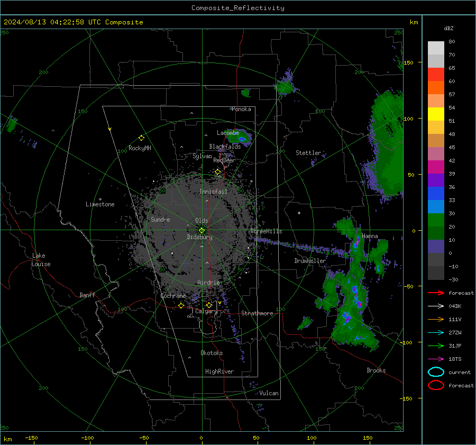476x445 pixels.
Task: Pick the orange 60 dBZ color swatch
Action: coord(436,87)
